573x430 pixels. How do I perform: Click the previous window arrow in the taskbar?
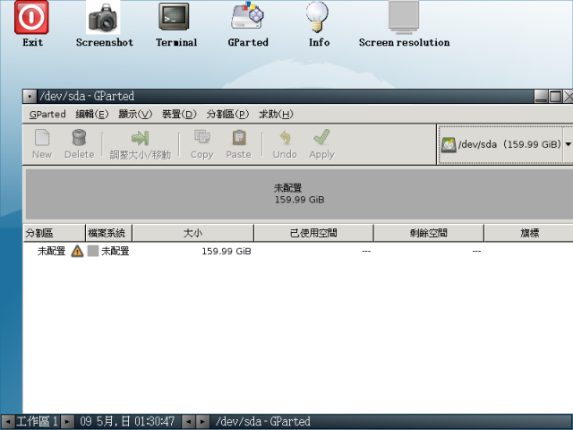click(x=188, y=421)
